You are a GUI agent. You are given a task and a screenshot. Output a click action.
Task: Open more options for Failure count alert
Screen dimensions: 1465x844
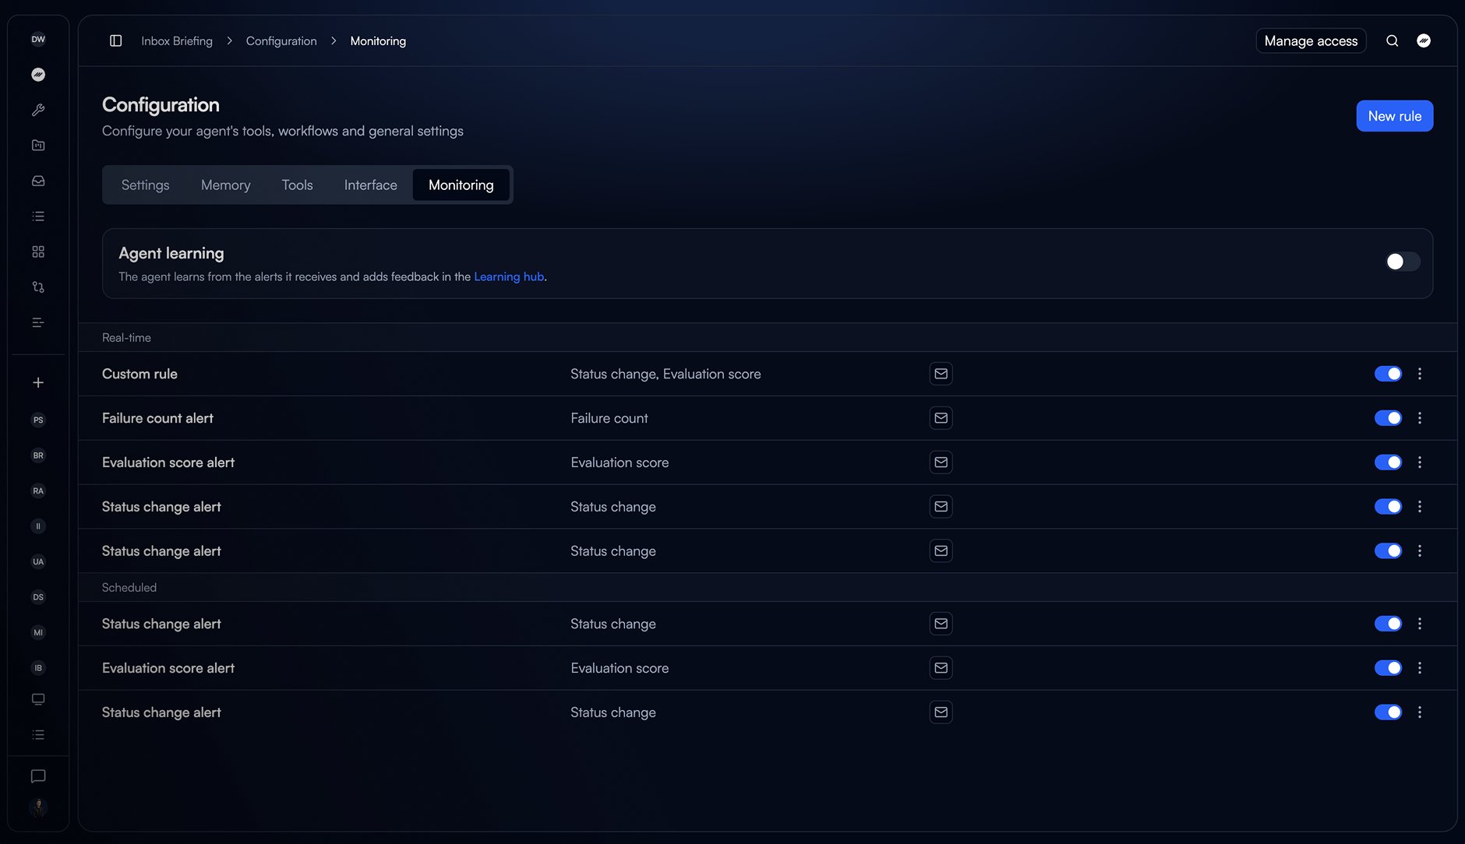(1420, 418)
